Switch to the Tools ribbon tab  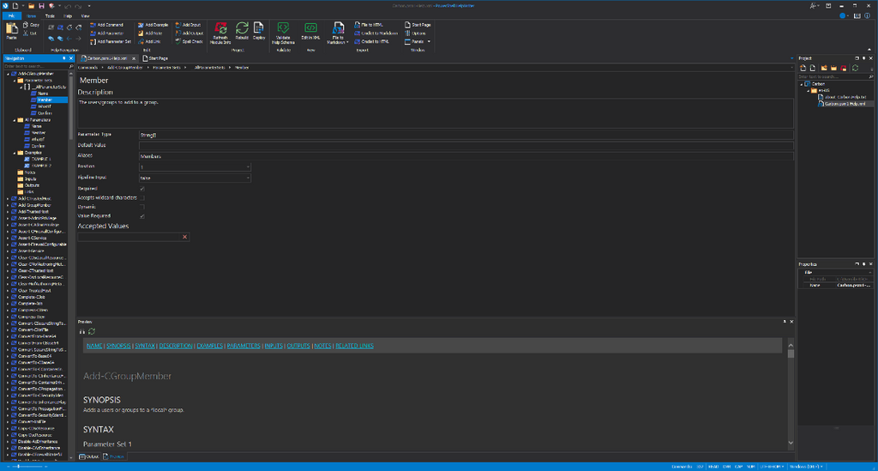(50, 16)
